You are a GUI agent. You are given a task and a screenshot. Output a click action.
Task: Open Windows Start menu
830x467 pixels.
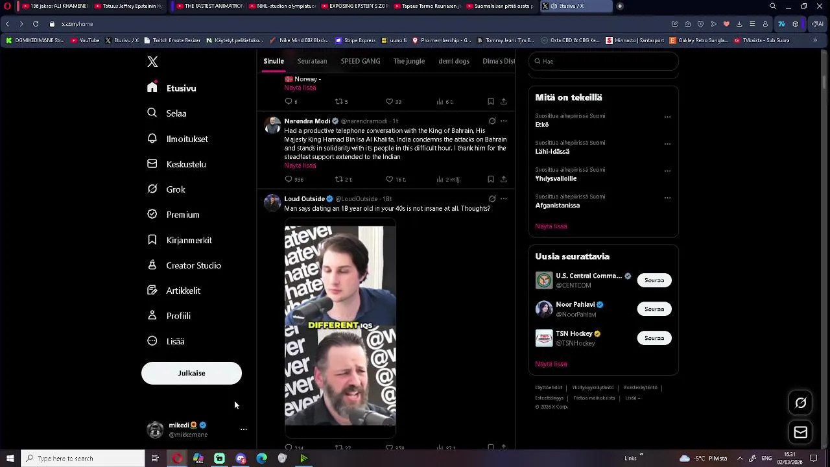click(x=10, y=459)
